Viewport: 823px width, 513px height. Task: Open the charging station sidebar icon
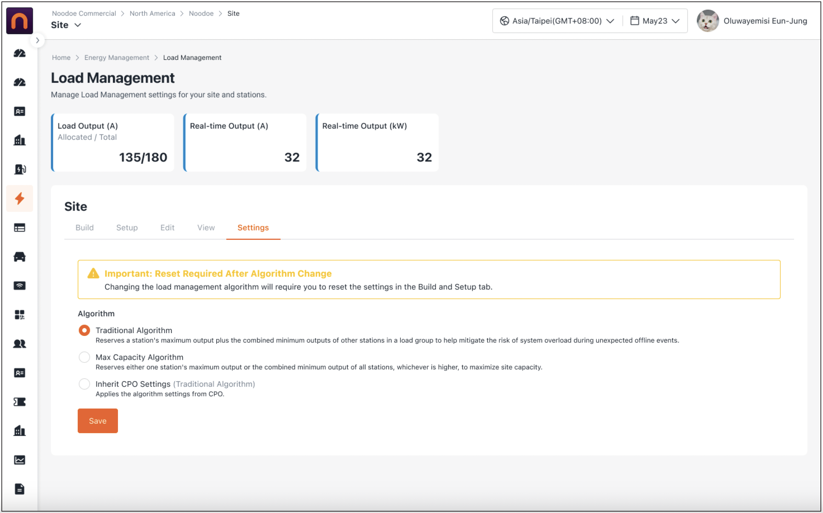(x=20, y=169)
